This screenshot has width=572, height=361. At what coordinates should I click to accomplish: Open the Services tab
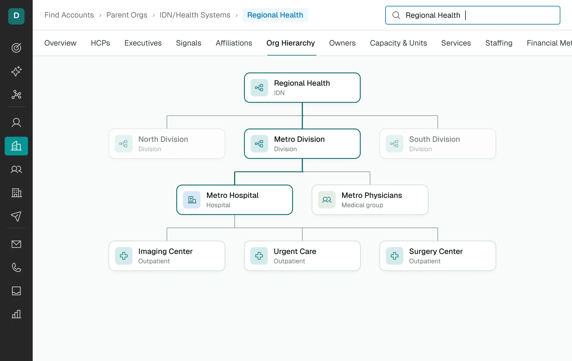pyautogui.click(x=456, y=43)
